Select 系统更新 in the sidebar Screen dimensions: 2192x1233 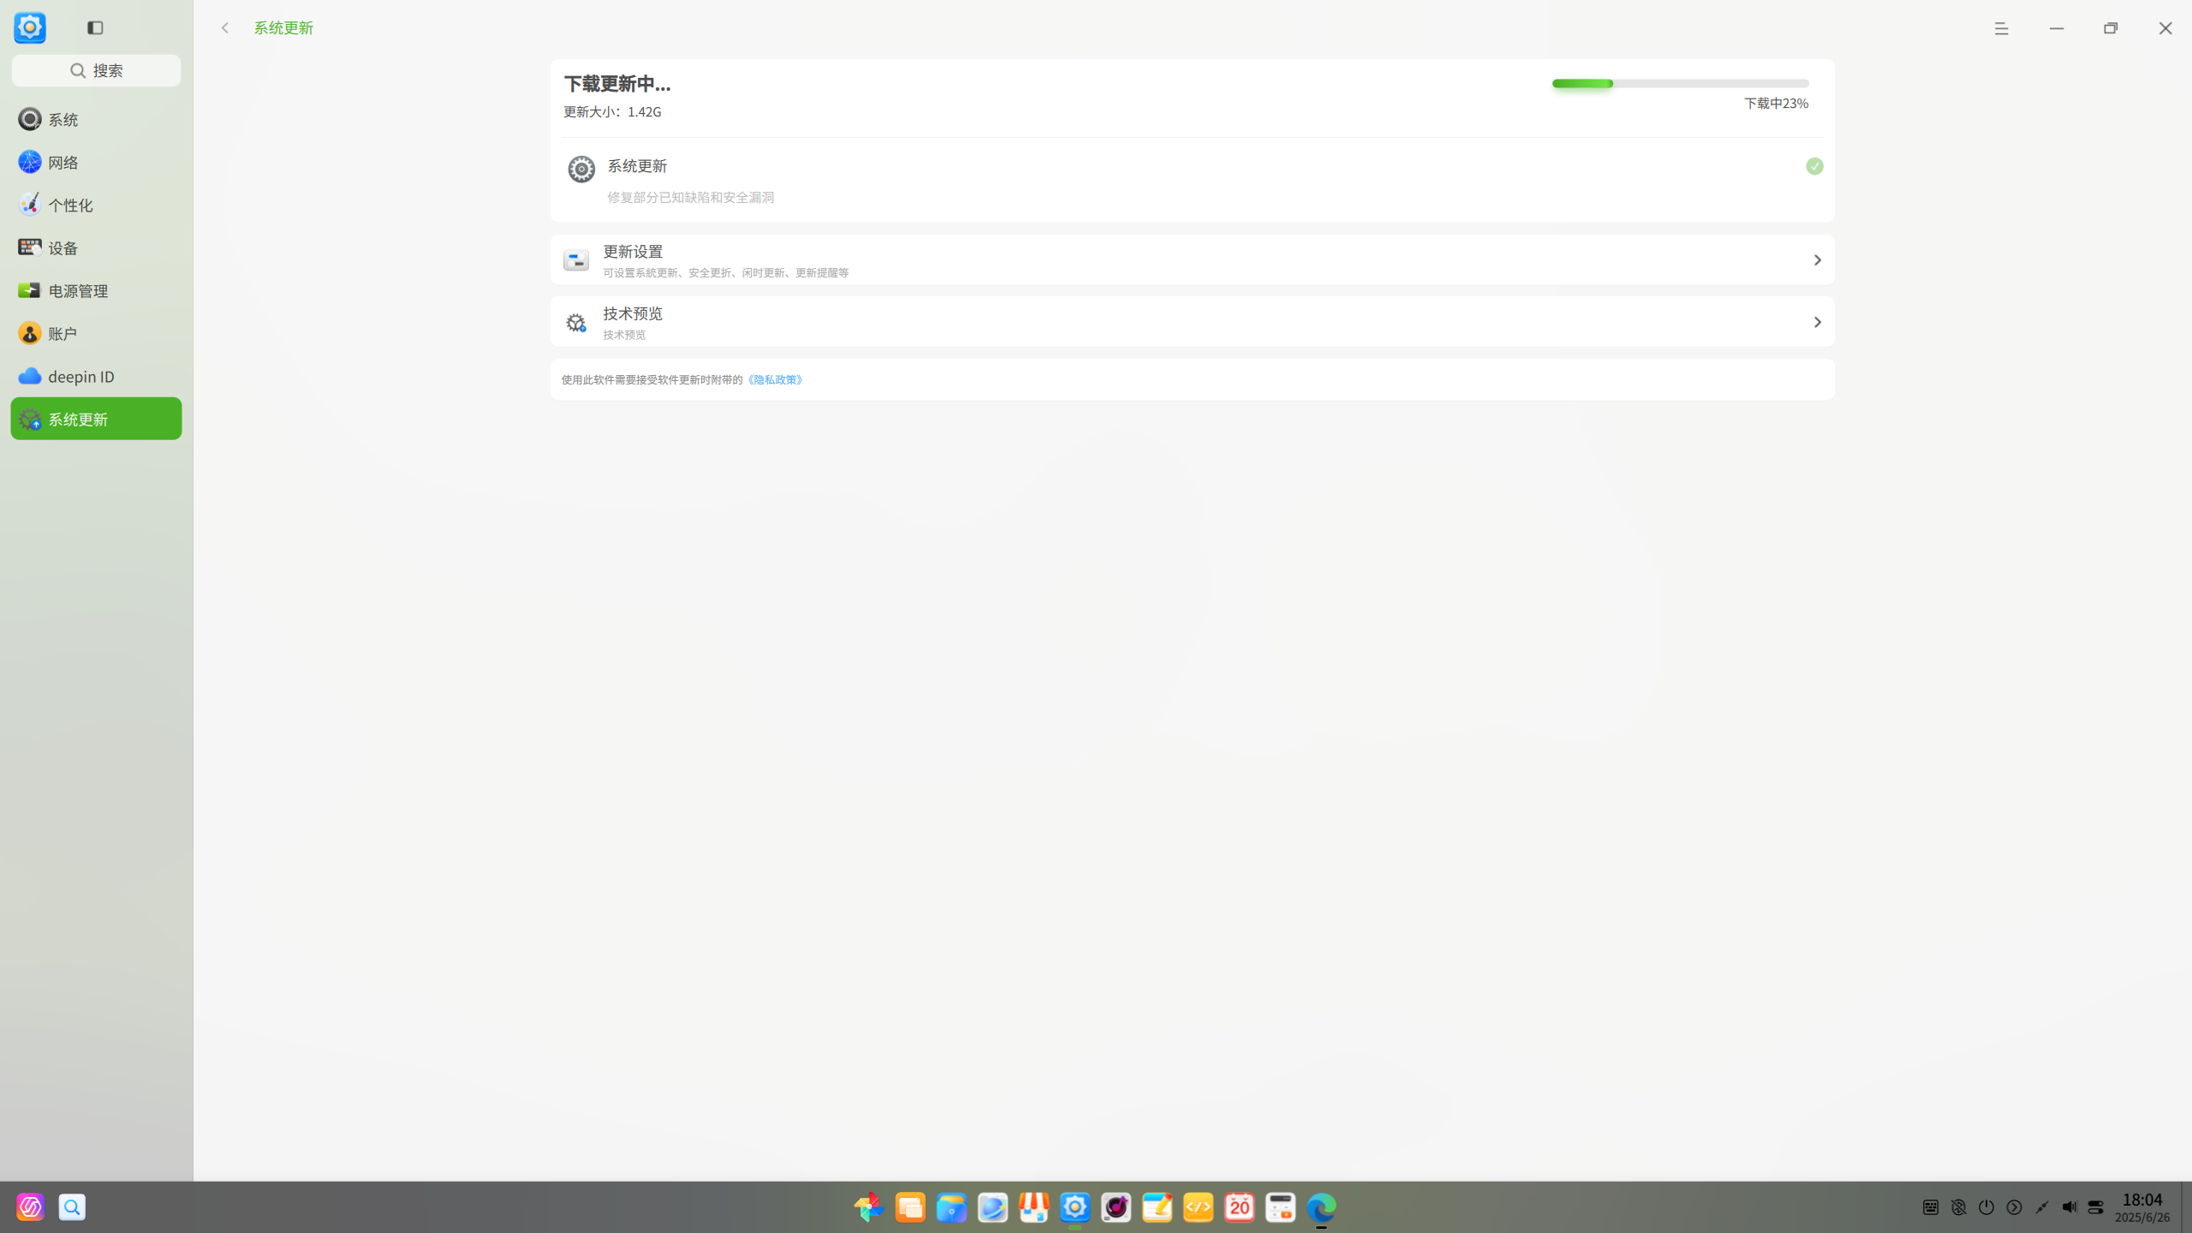point(96,419)
